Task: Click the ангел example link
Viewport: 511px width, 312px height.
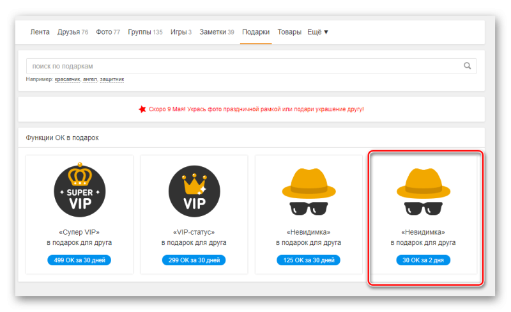Action: (90, 79)
